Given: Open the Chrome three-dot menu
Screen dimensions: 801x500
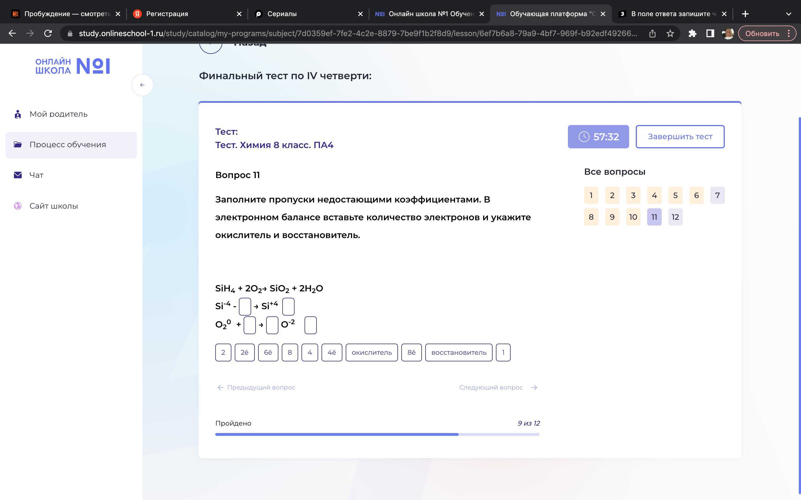Looking at the screenshot, I should click(789, 33).
